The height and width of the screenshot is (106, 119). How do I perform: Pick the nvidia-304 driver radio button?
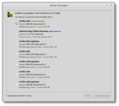coord(16,54)
